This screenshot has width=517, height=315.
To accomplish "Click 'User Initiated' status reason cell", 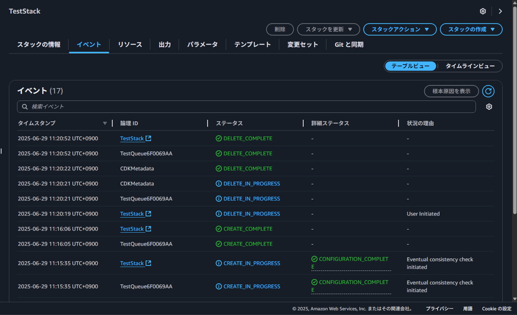I will pos(423,214).
